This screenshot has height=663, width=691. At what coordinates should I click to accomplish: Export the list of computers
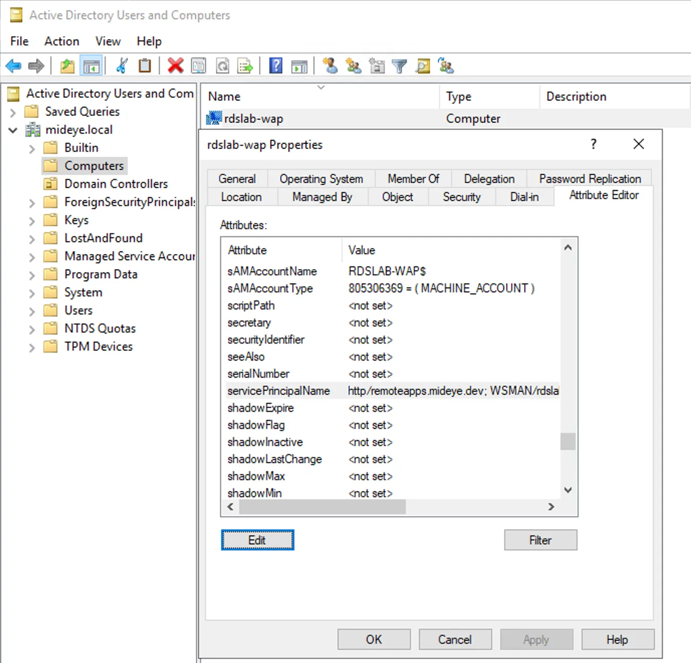[x=245, y=65]
